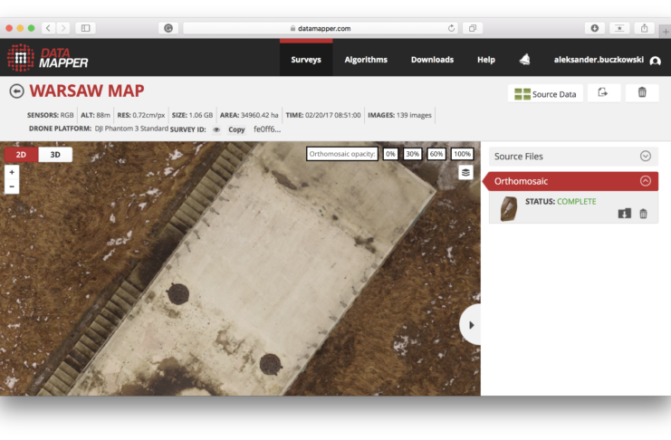
Task: Click the Source Data button
Action: 544,94
